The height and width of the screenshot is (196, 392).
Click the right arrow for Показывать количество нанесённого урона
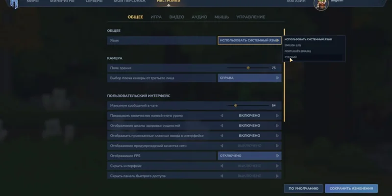277,116
